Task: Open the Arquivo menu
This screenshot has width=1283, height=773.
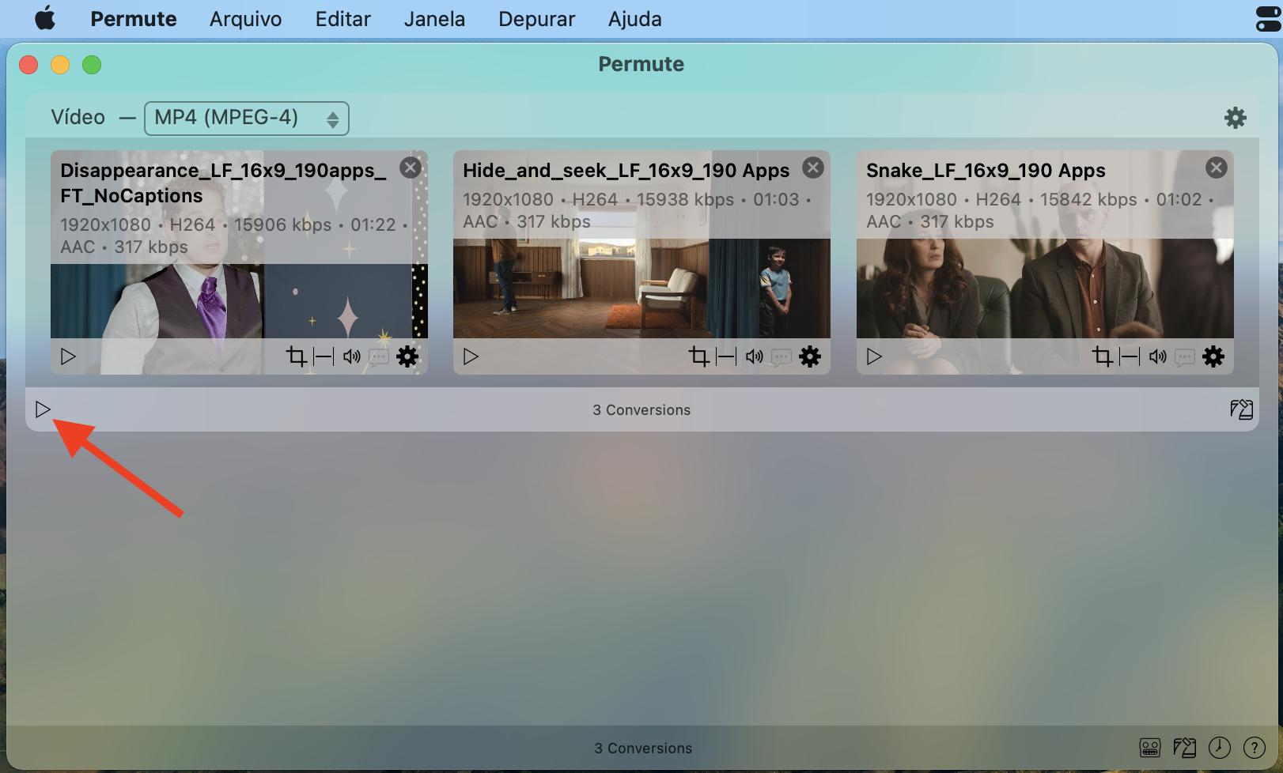Action: pos(245,19)
